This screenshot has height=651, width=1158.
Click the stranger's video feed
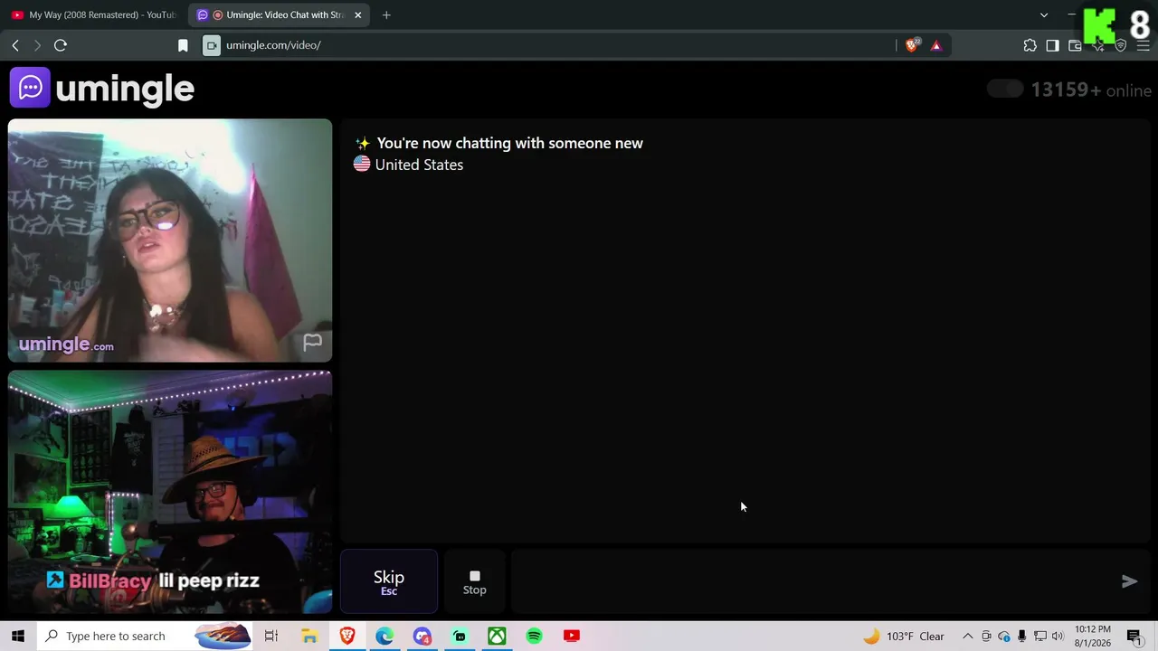point(170,241)
